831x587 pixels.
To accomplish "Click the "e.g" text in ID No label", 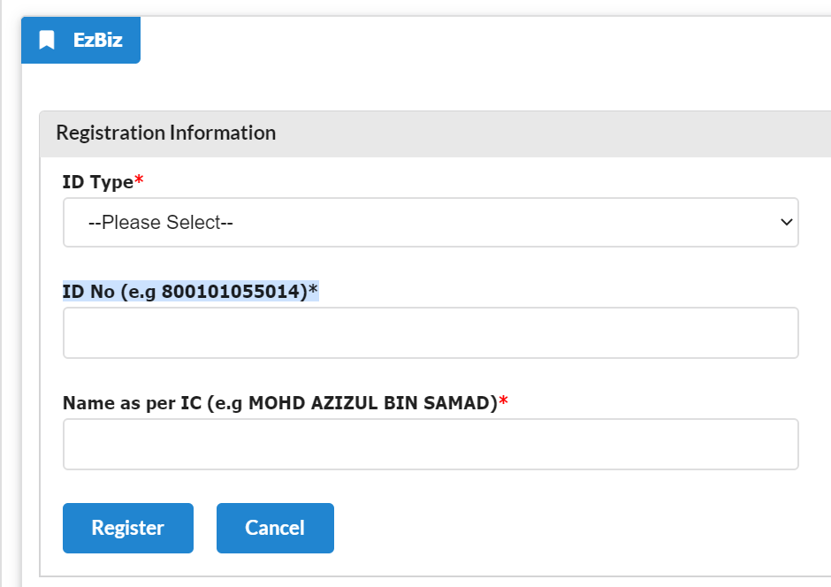I will point(142,293).
